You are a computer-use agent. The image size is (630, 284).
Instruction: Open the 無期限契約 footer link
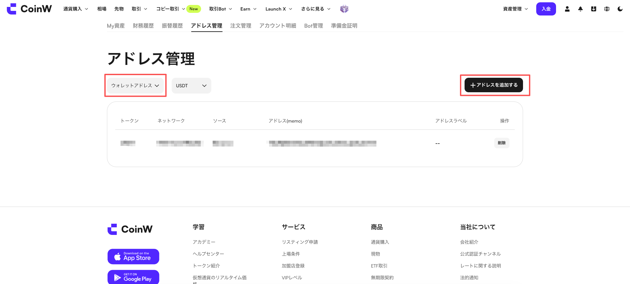click(382, 278)
